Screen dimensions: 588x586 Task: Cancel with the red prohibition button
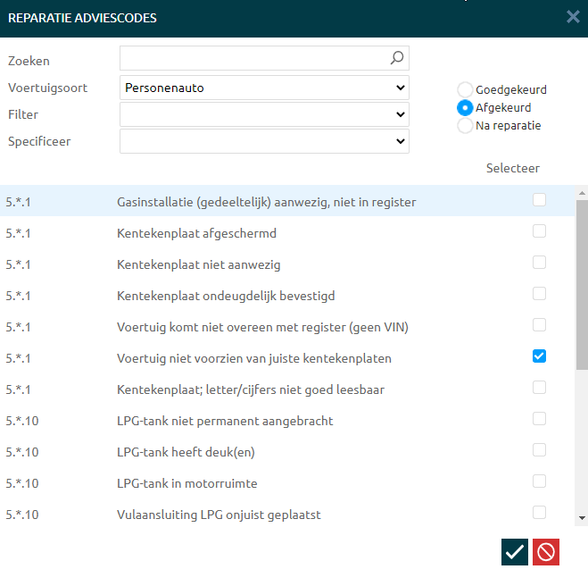coord(546,552)
